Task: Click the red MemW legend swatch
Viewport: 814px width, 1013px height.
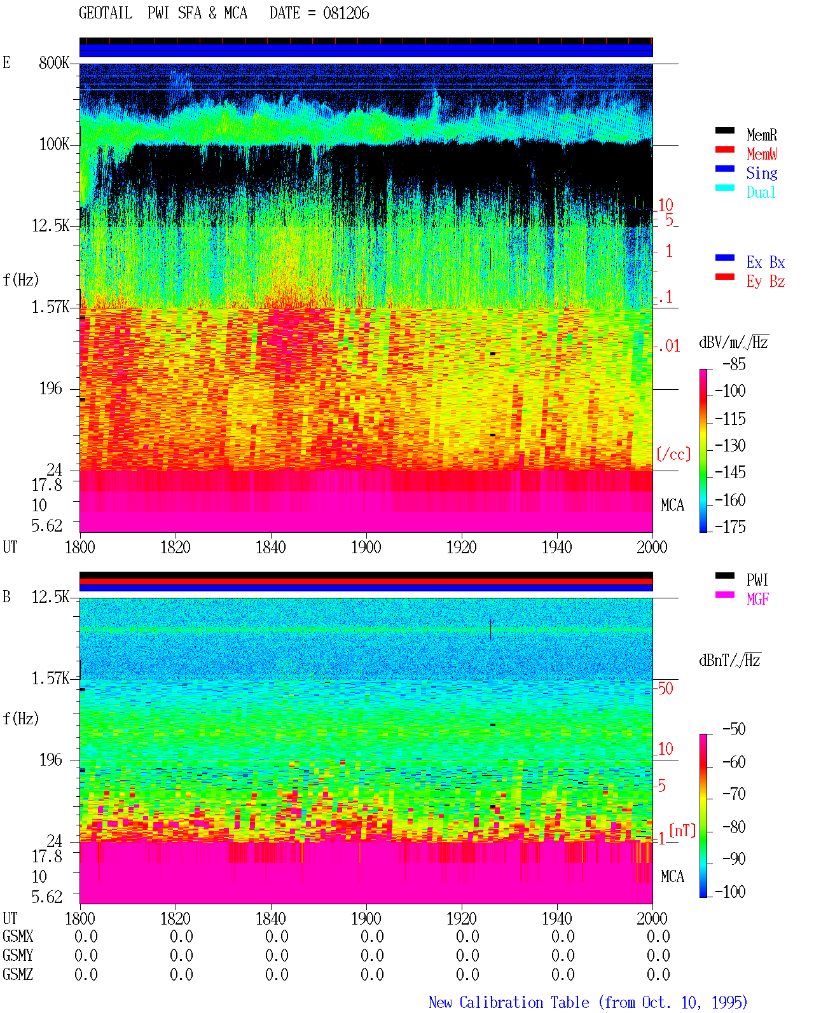Action: [725, 150]
